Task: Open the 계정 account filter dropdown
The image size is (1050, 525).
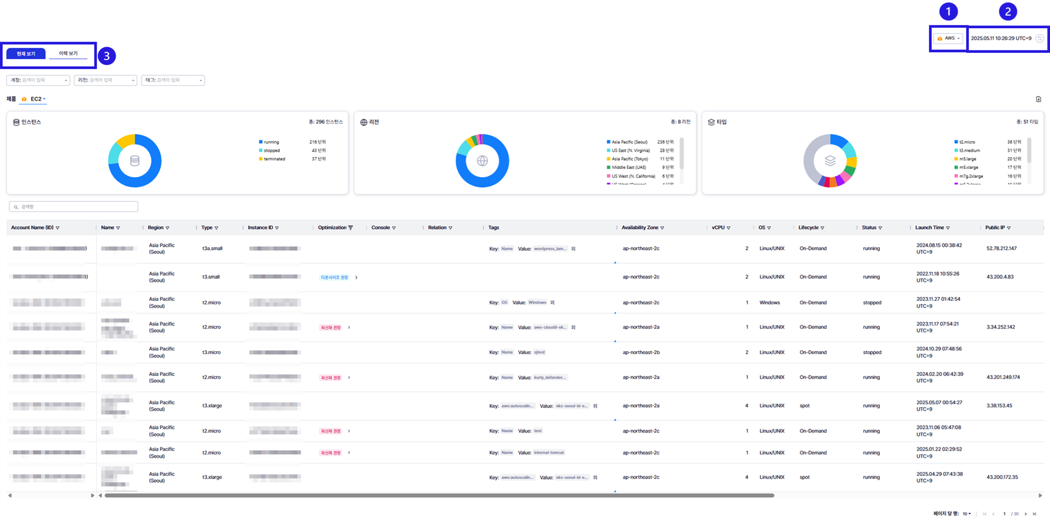Action: (38, 80)
